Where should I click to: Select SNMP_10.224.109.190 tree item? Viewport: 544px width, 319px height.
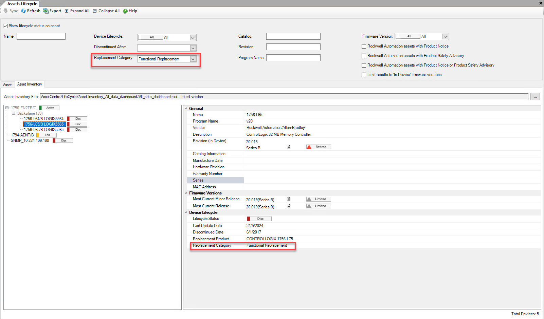[x=30, y=140]
